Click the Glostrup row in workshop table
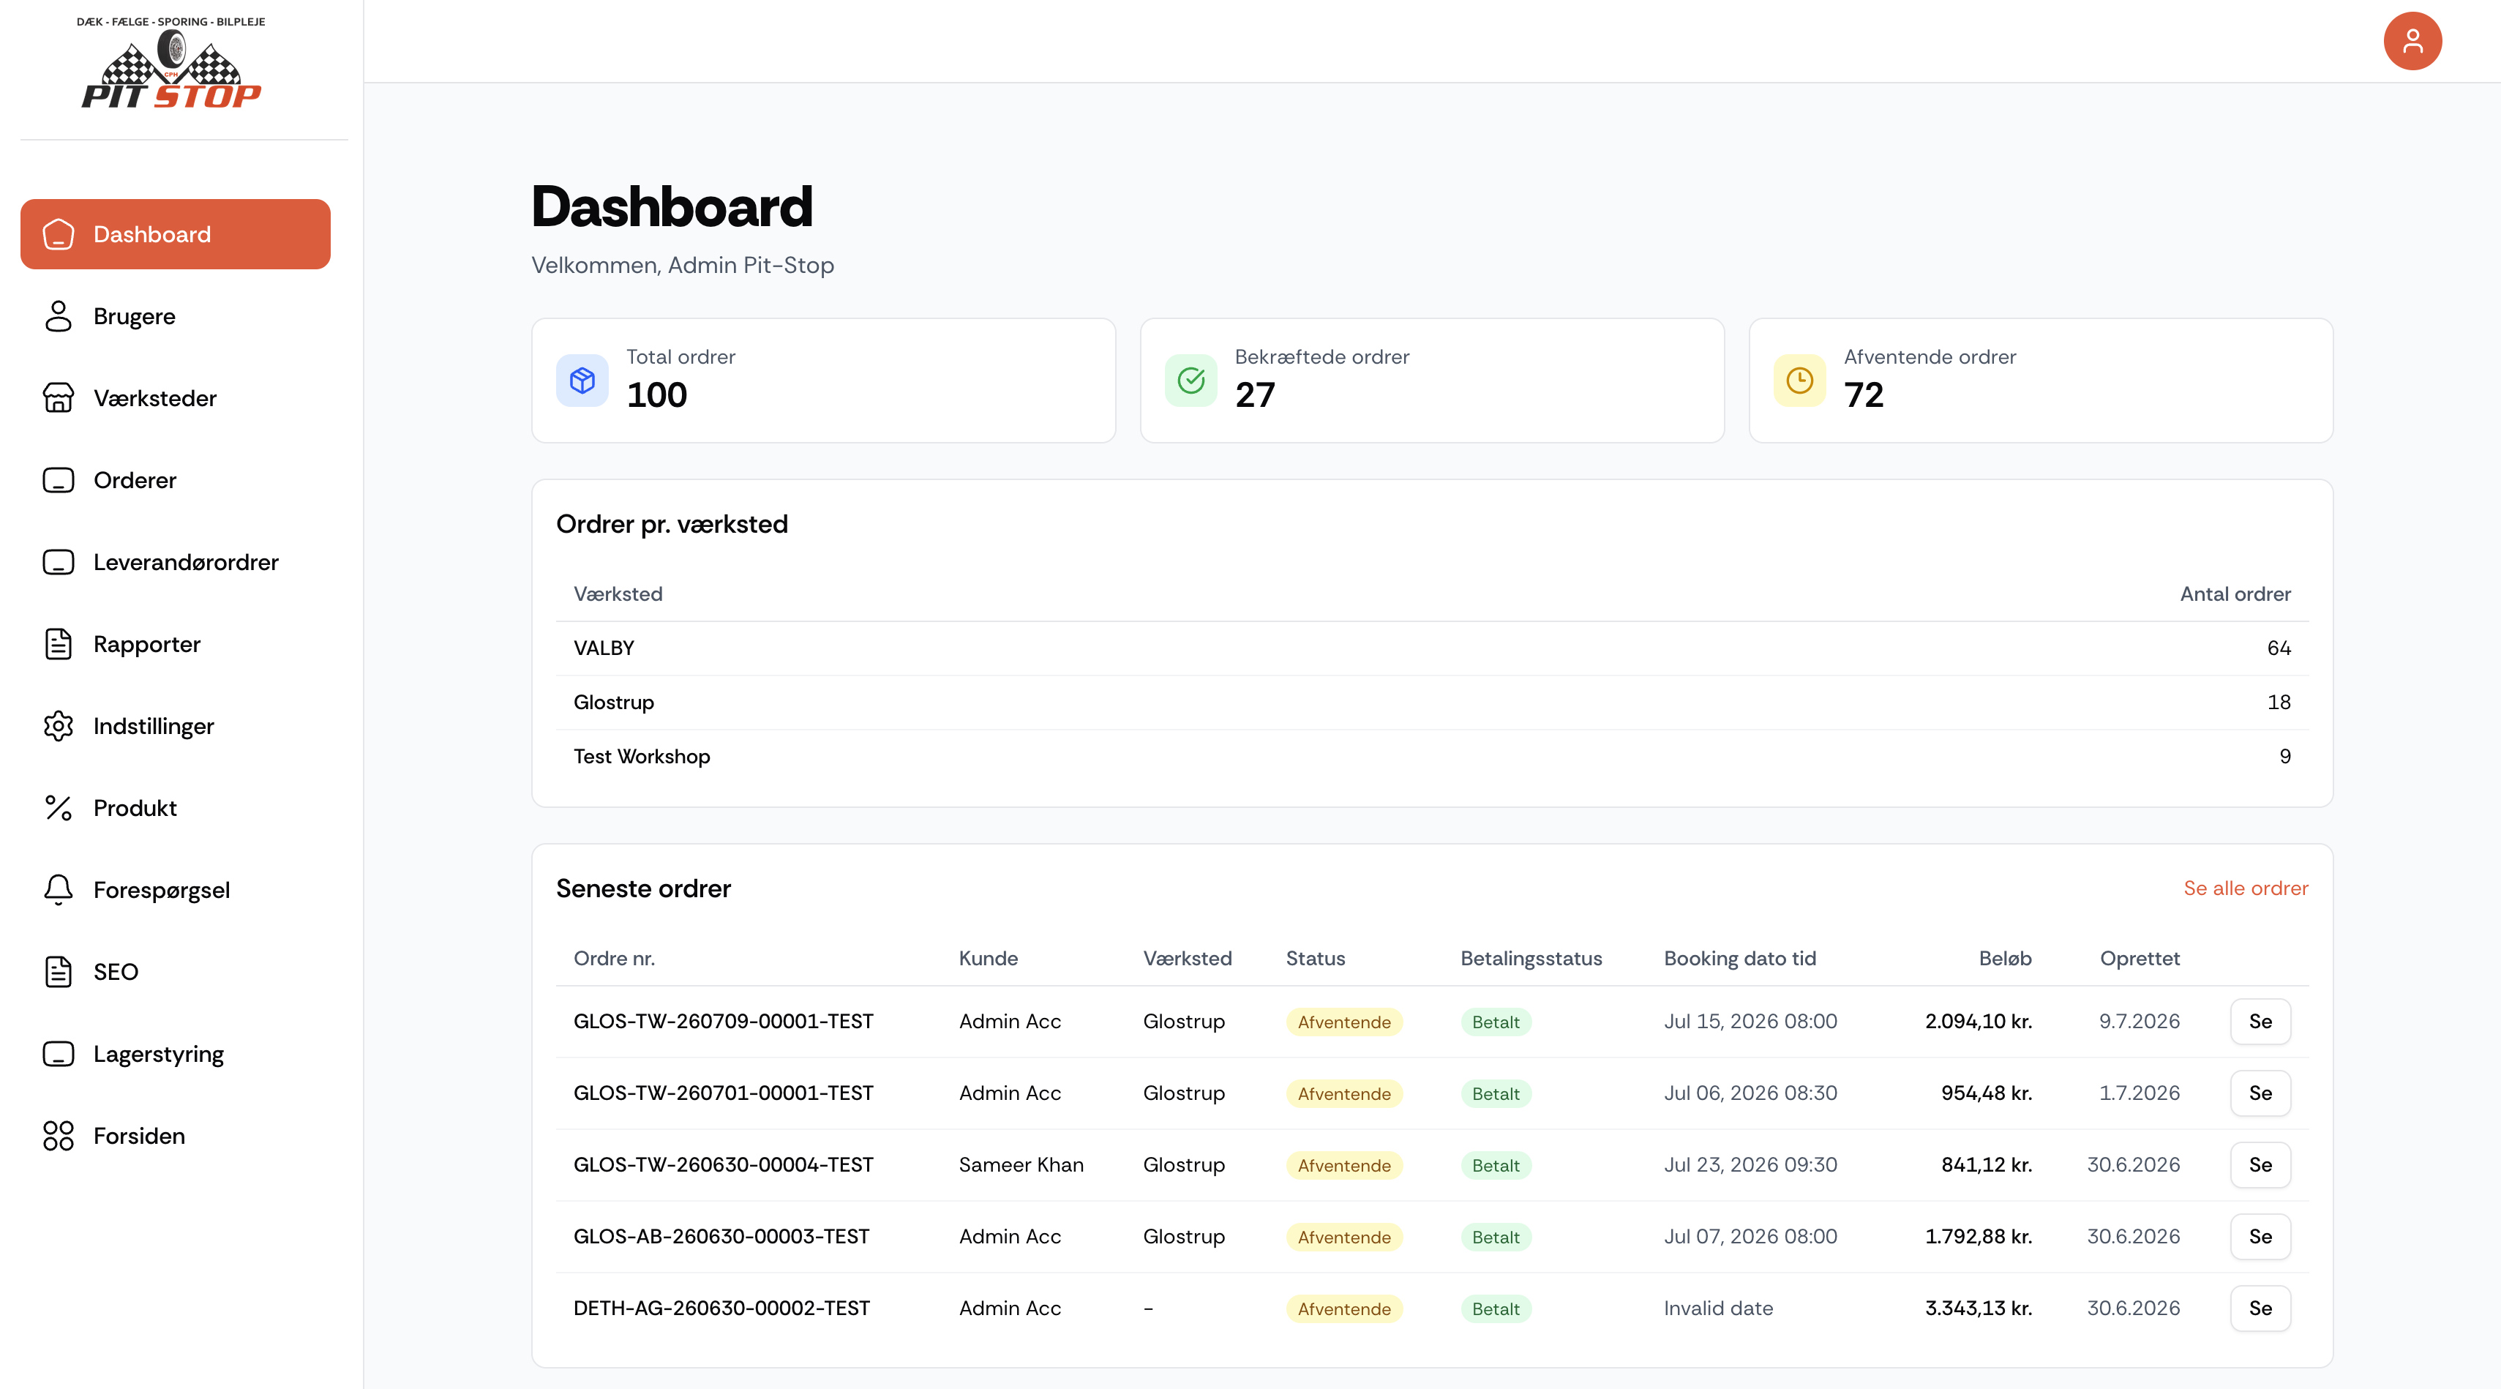Screen dimensions: 2501x1389 [1432, 703]
